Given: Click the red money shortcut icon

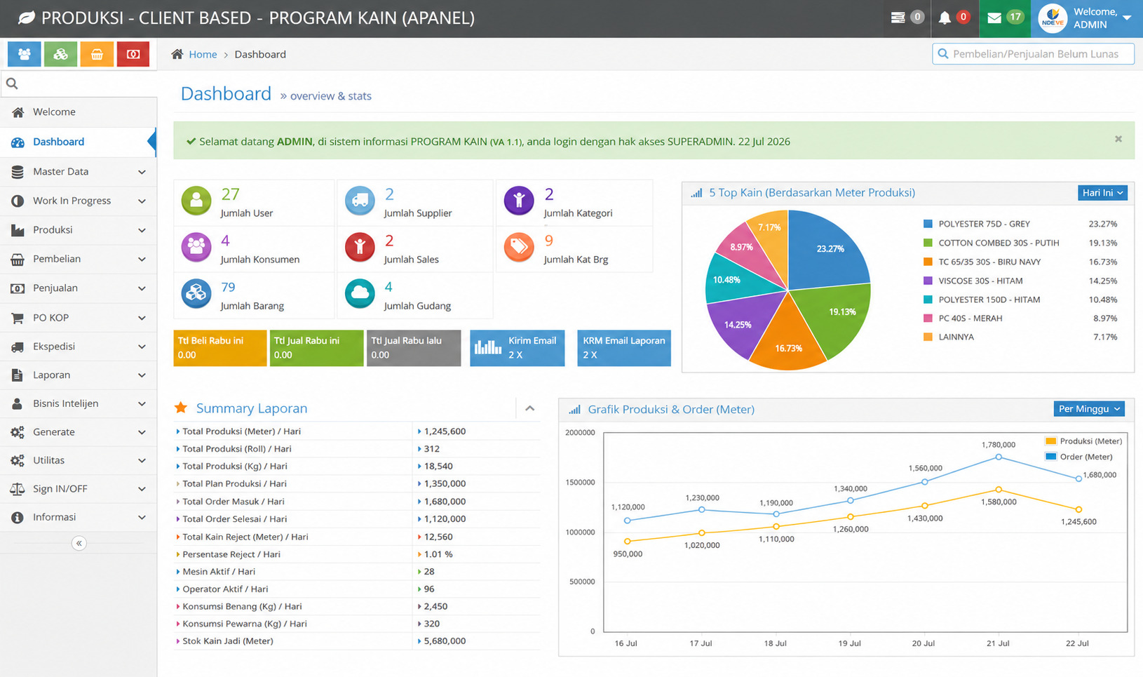Looking at the screenshot, I should (133, 54).
